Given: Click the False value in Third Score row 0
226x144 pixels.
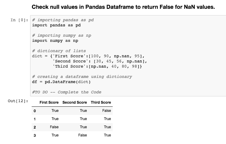Looking at the screenshot, I should click(107, 111).
